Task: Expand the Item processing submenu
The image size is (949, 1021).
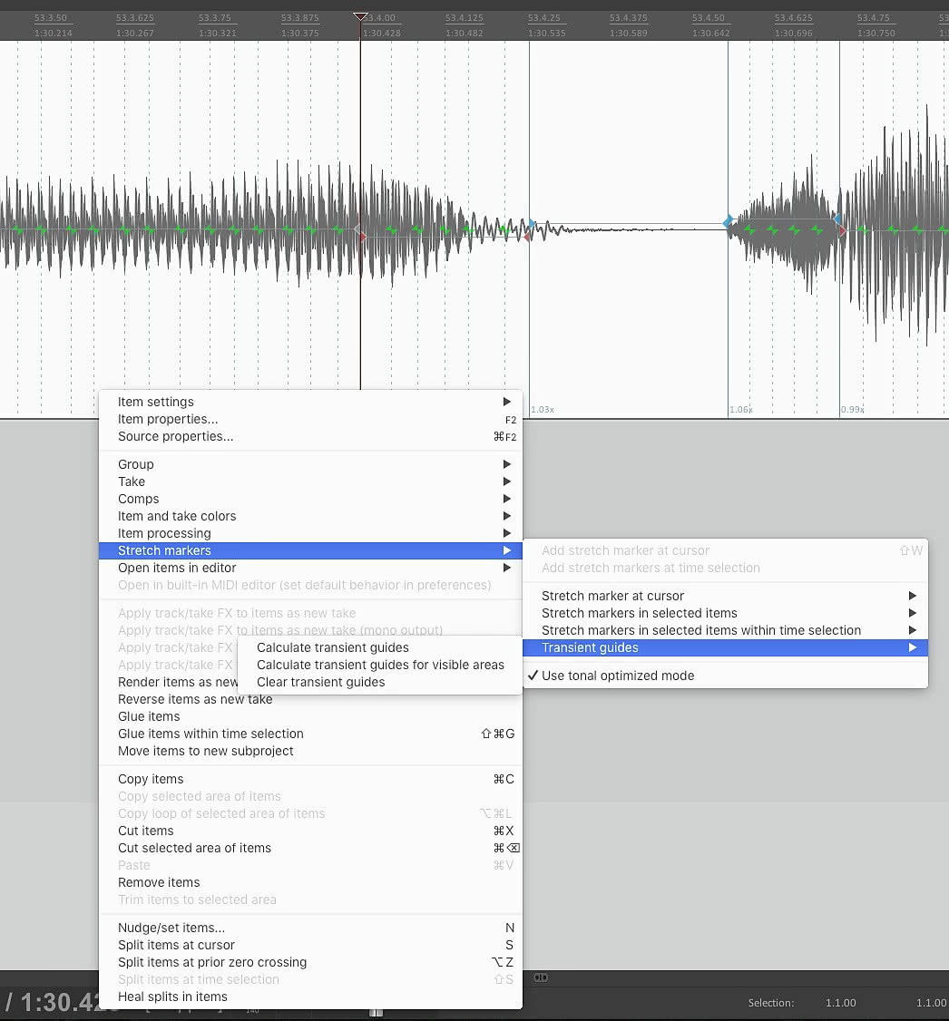Action: (x=310, y=533)
